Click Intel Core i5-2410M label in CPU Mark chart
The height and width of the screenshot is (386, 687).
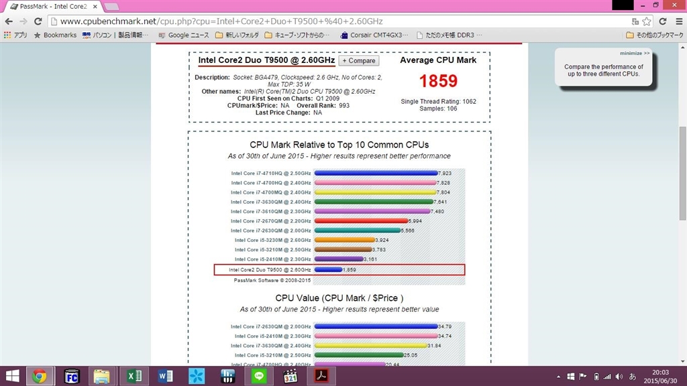[272, 259]
